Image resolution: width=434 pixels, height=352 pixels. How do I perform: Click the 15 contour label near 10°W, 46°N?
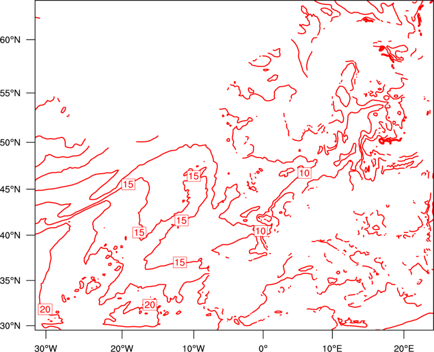tap(194, 176)
